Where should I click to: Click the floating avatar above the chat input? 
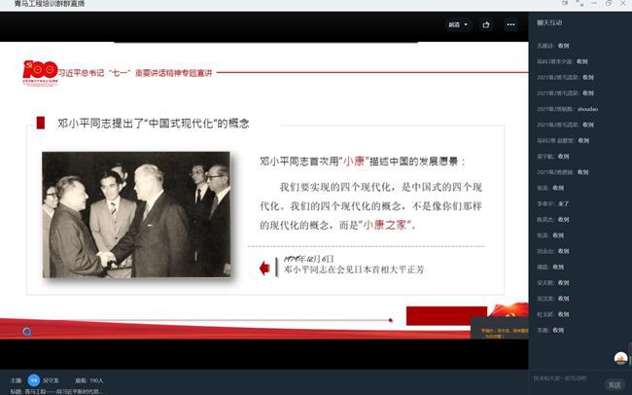619,359
